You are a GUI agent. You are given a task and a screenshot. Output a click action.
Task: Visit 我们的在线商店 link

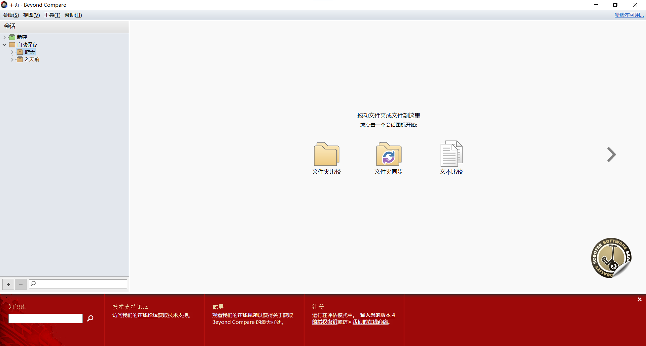(x=370, y=322)
